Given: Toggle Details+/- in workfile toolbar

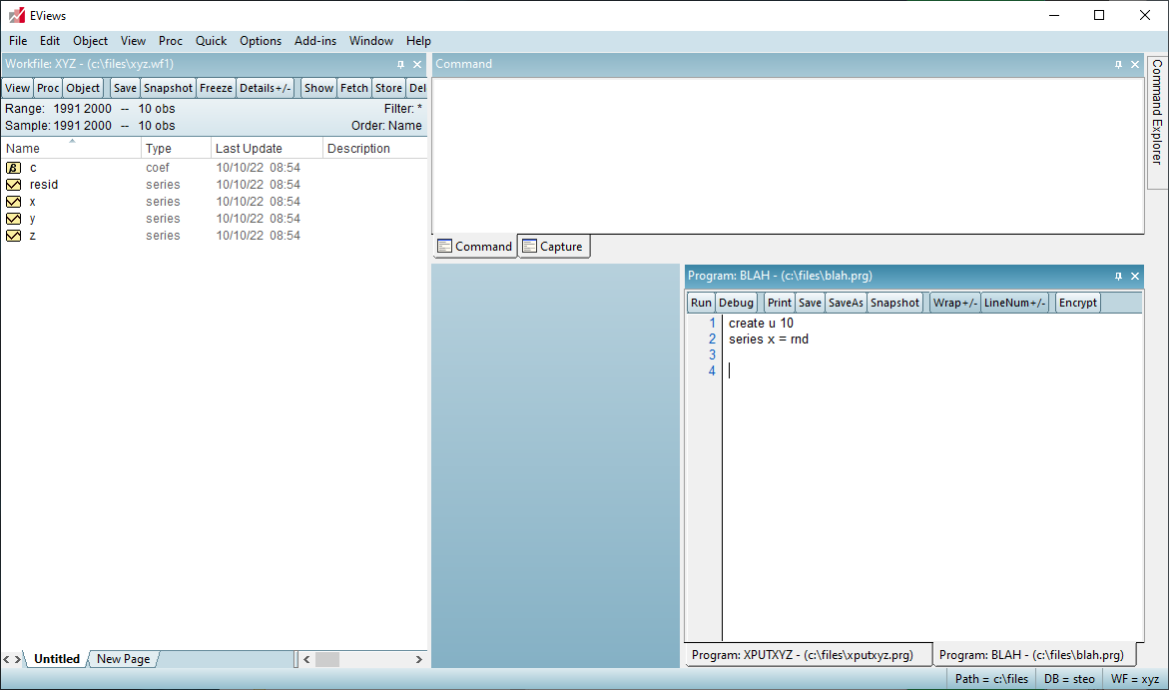Looking at the screenshot, I should pyautogui.click(x=265, y=88).
